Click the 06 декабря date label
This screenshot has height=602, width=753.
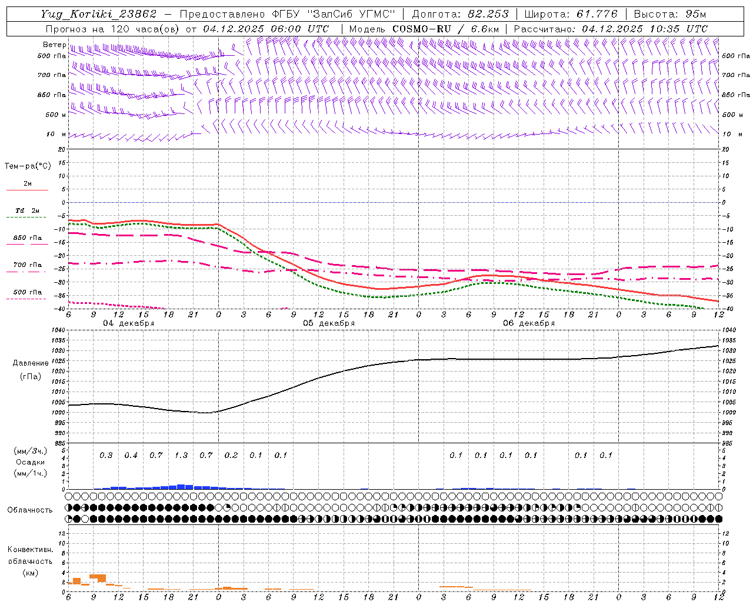point(529,323)
